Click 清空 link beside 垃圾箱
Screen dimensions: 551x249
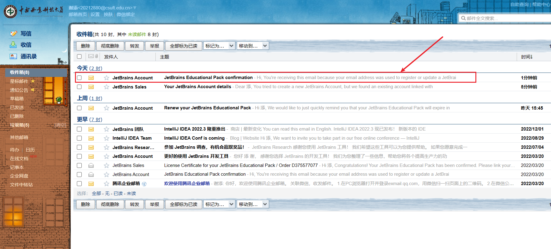click(x=60, y=125)
